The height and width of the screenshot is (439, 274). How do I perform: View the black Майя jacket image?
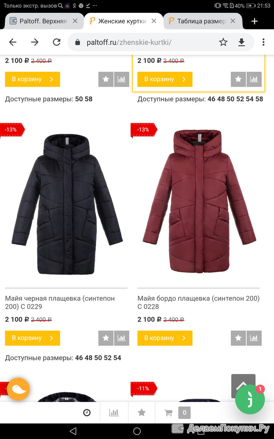[66, 204]
